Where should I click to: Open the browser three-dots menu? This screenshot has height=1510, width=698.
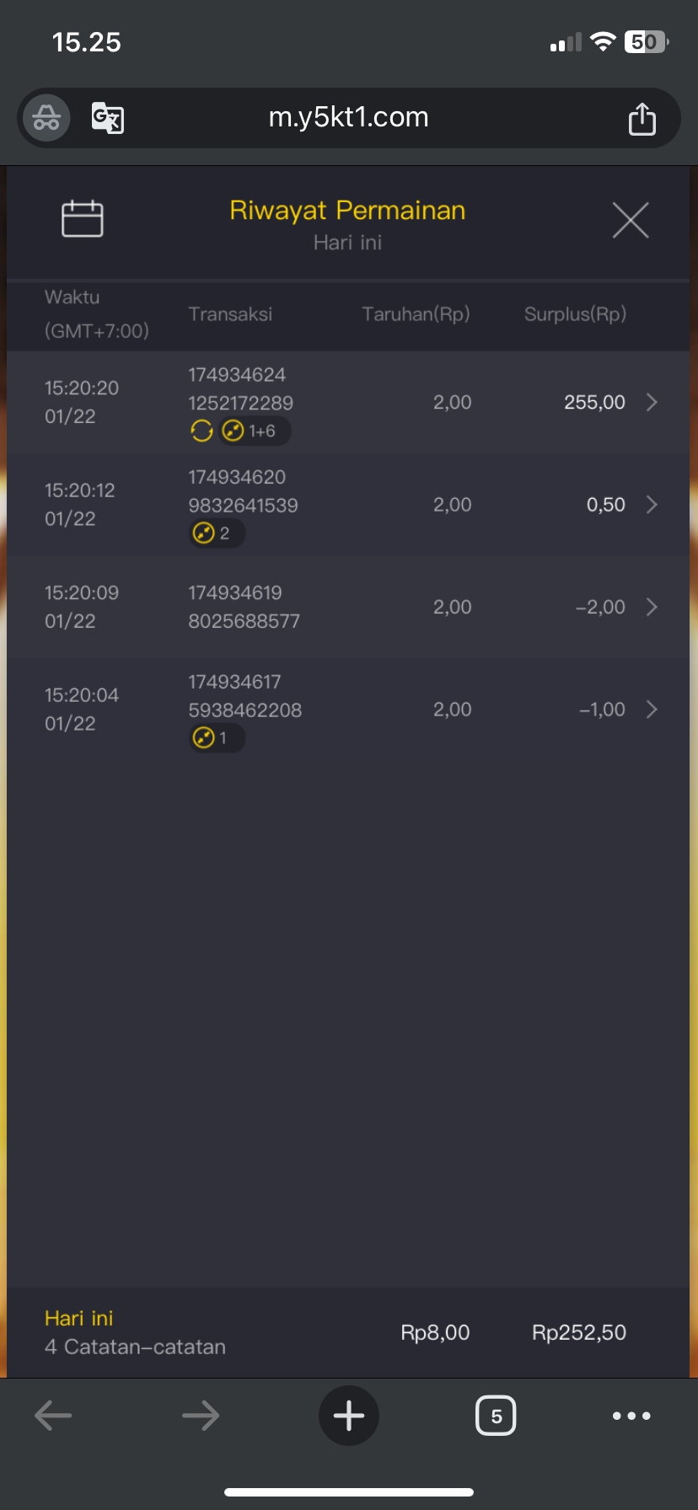(631, 1416)
